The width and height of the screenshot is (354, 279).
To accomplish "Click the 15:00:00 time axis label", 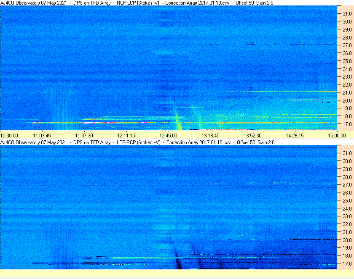I will pyautogui.click(x=337, y=136).
